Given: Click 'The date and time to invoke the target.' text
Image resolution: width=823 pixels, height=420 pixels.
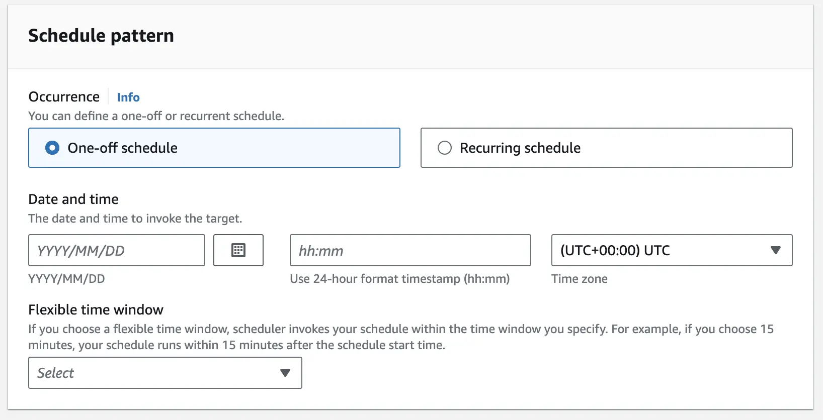Looking at the screenshot, I should [x=135, y=219].
